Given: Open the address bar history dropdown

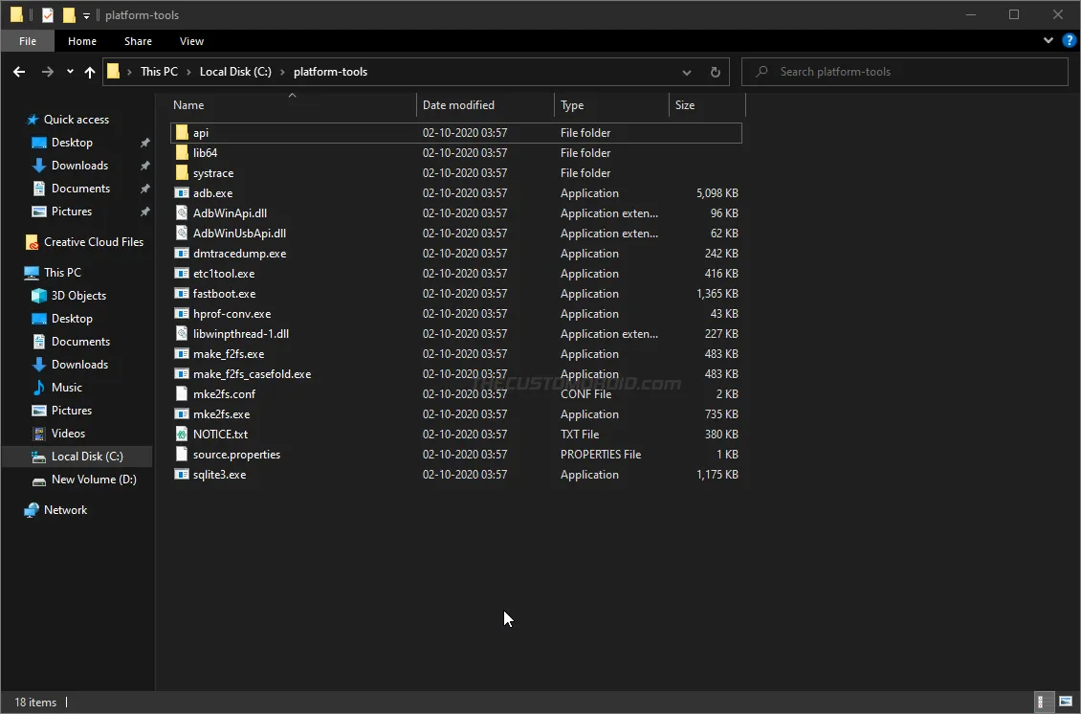Looking at the screenshot, I should (x=687, y=72).
